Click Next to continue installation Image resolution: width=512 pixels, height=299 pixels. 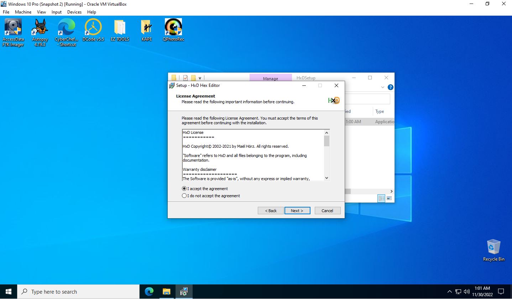(x=297, y=211)
